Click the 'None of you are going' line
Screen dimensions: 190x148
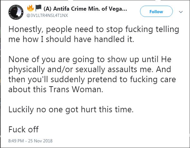(90, 60)
